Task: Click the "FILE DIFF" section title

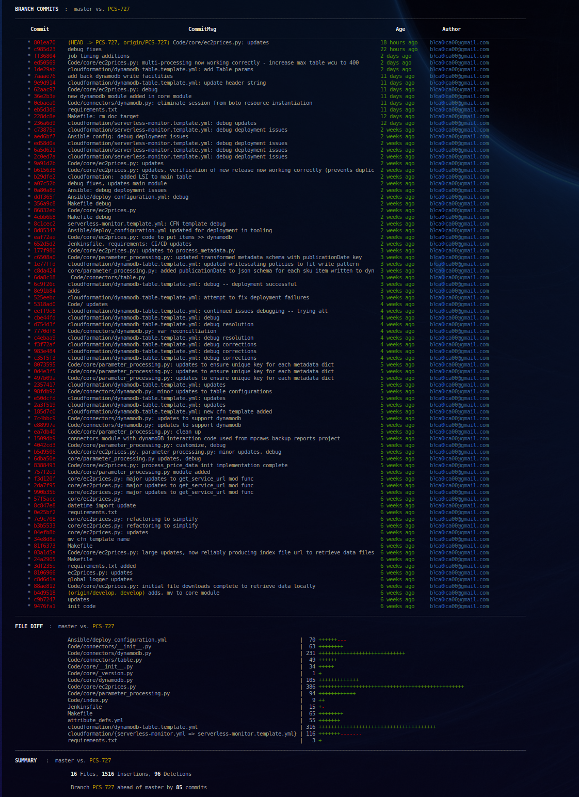Action: (x=29, y=627)
